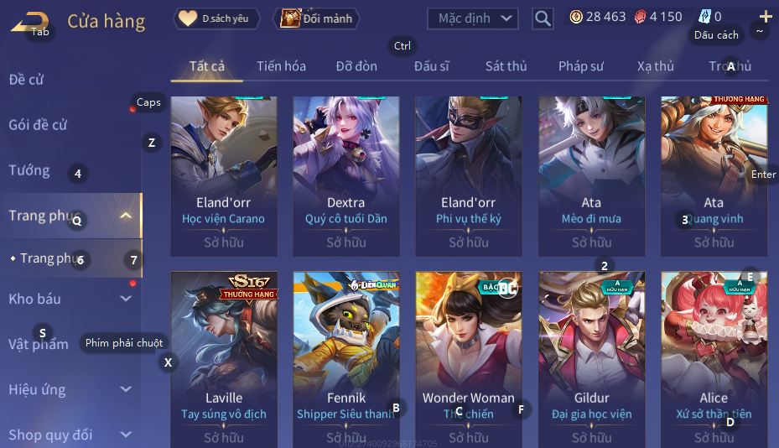Open the search magnifier icon

point(543,19)
